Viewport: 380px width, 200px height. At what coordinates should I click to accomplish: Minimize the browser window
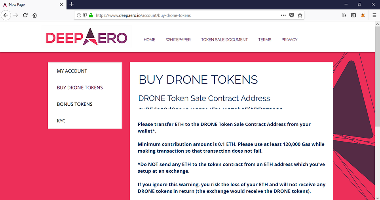[x=346, y=4]
